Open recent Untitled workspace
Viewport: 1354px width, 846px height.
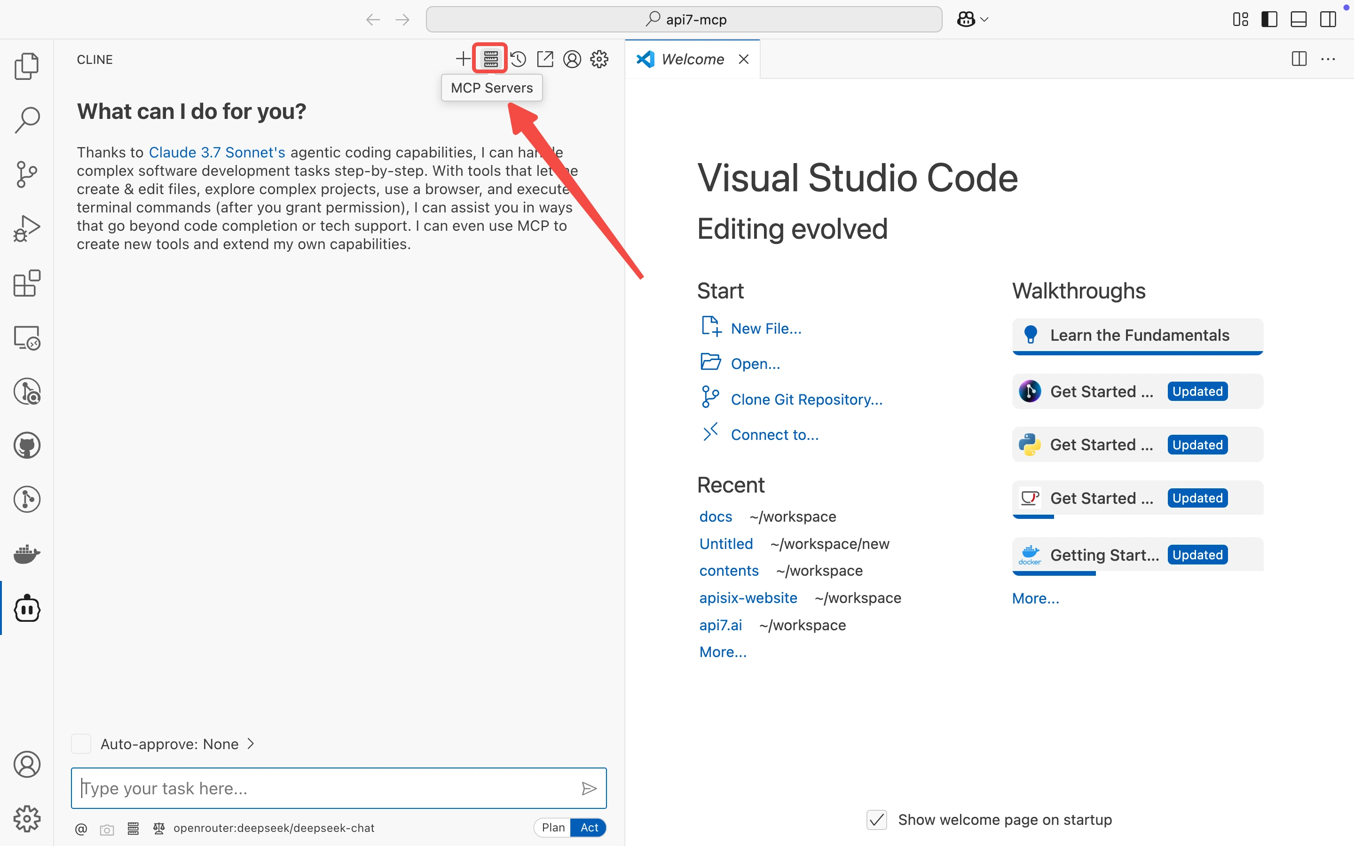(726, 544)
